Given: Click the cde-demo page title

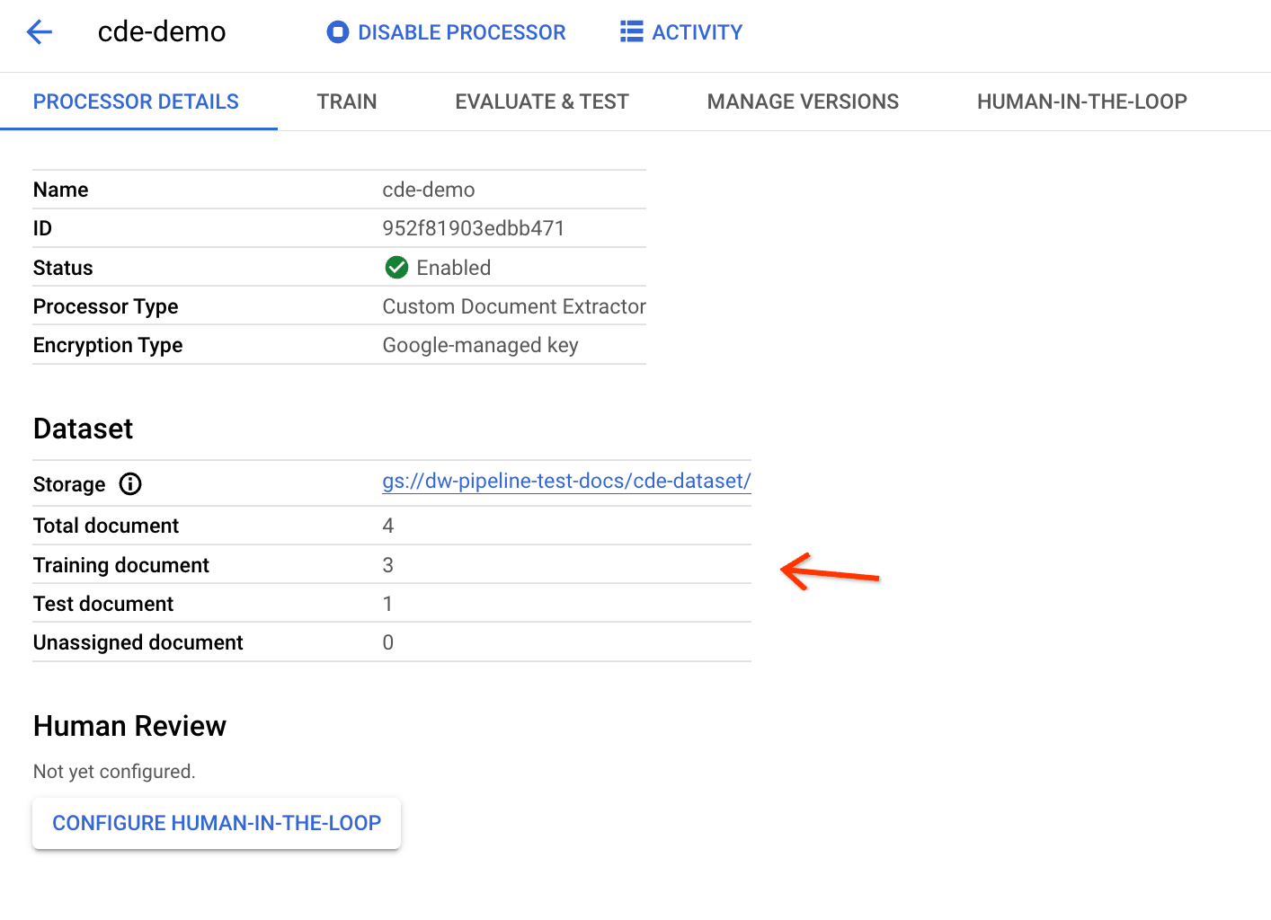Looking at the screenshot, I should coord(162,31).
